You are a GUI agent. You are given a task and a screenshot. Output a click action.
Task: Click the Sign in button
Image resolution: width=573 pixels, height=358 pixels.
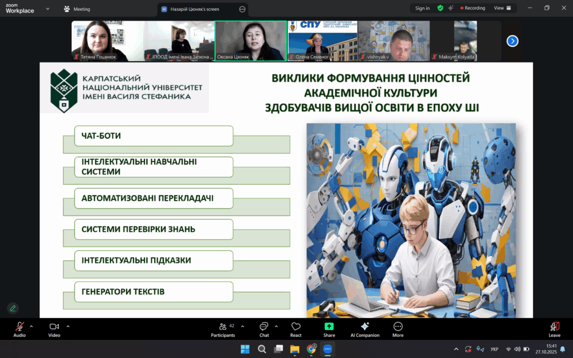coord(422,8)
